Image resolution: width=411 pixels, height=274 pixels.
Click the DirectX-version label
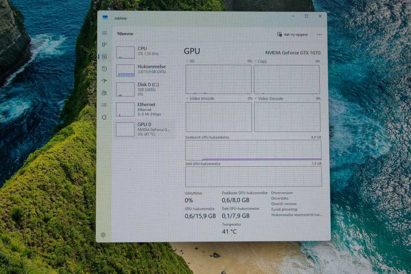click(284, 204)
